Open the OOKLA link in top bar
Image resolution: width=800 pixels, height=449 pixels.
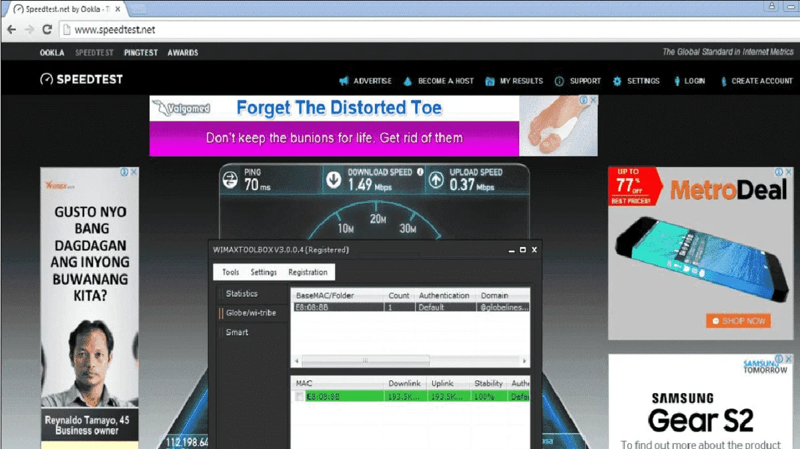pos(52,53)
